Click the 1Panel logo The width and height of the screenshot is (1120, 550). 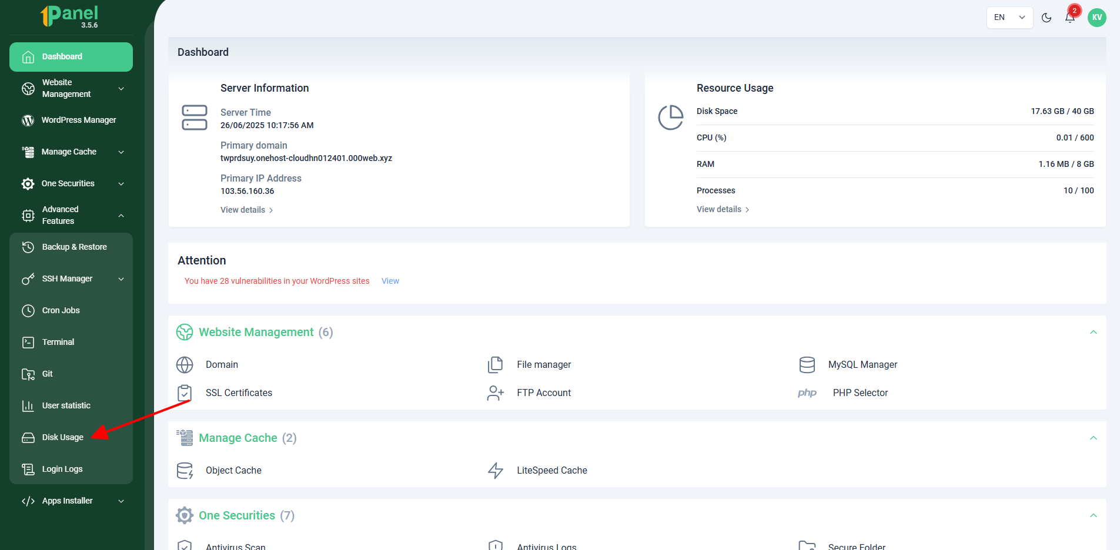pyautogui.click(x=69, y=16)
